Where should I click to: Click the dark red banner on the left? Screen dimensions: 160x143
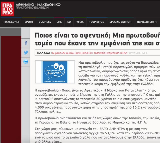pyautogui.click(x=11, y=89)
